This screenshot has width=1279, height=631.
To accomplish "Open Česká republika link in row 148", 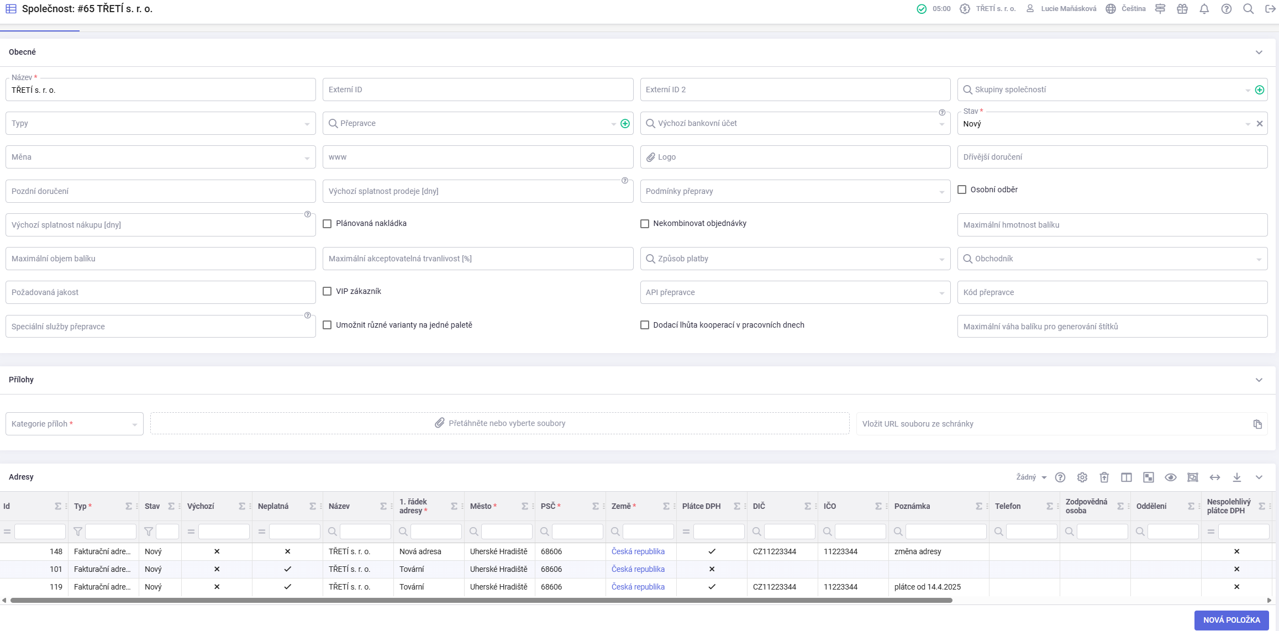I will click(x=638, y=551).
